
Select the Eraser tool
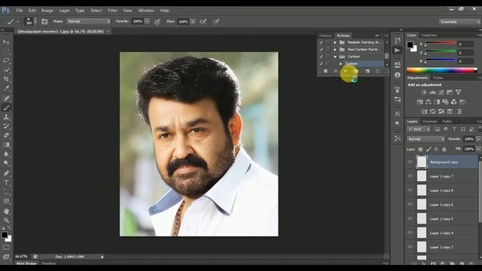(6, 135)
